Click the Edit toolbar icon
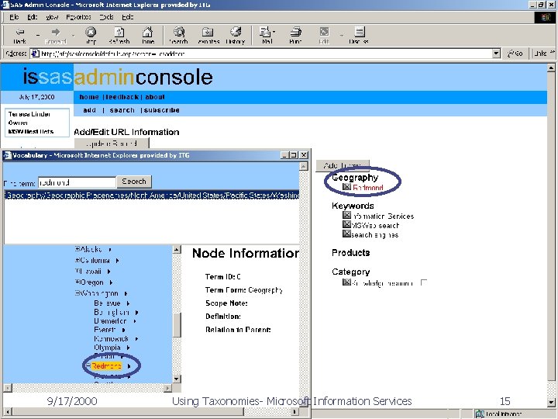558x419 pixels. [324, 35]
